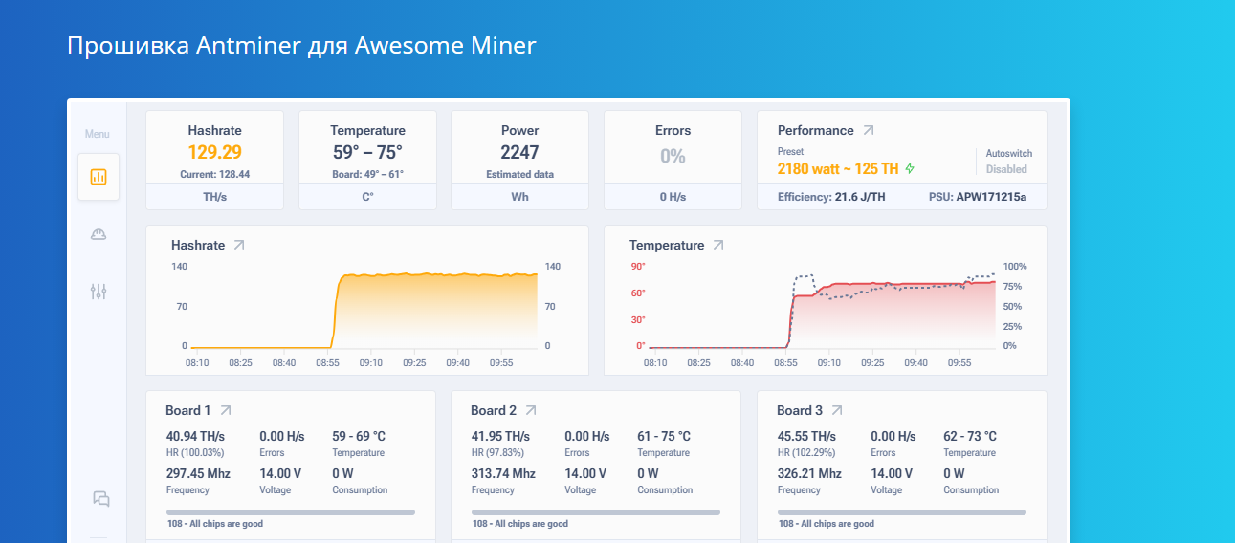This screenshot has width=1235, height=543.
Task: Expand the Temperature chart with arrow icon
Action: [x=717, y=246]
